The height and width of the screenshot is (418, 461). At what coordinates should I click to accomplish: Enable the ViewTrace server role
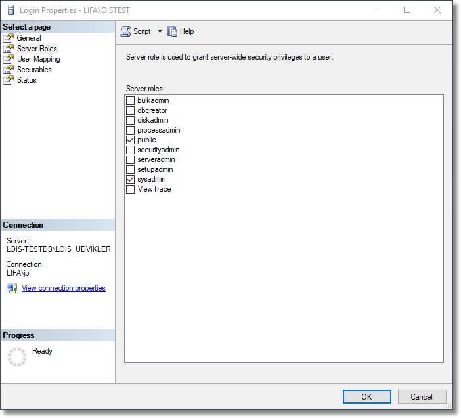(131, 189)
